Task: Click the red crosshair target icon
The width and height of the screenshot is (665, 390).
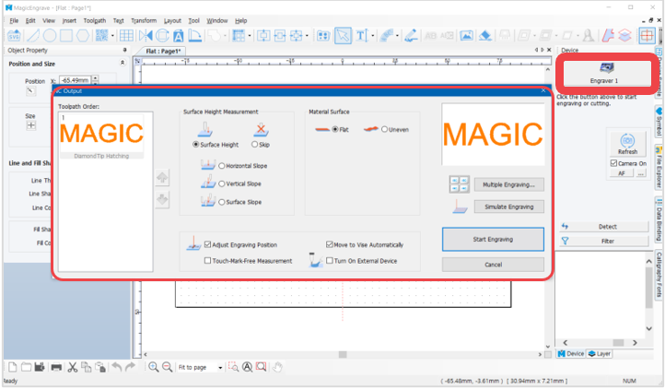Action: click(x=647, y=36)
